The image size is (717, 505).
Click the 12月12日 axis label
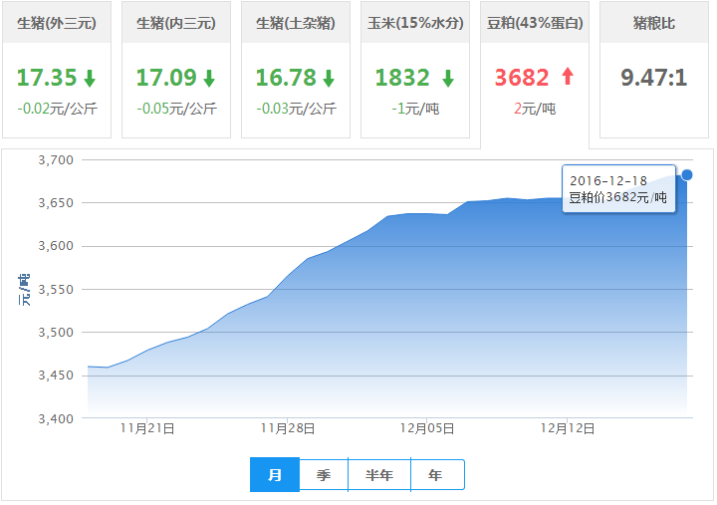568,428
